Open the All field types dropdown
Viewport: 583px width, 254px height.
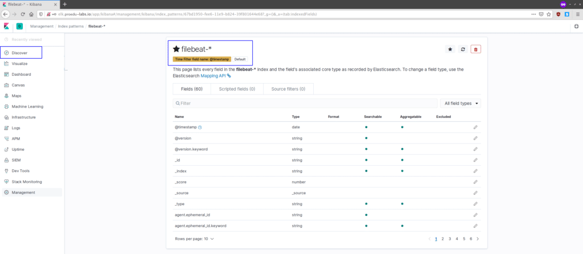461,104
